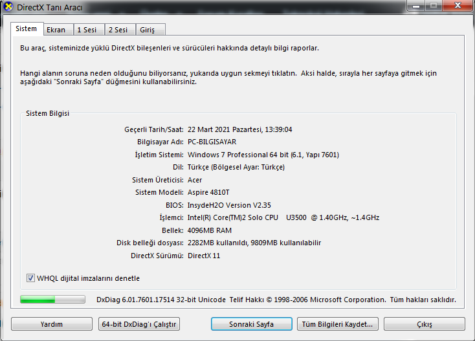Viewport: 475px width, 341px height.
Task: Click Tüm Bilgileri Kaydet button
Action: tap(337, 324)
